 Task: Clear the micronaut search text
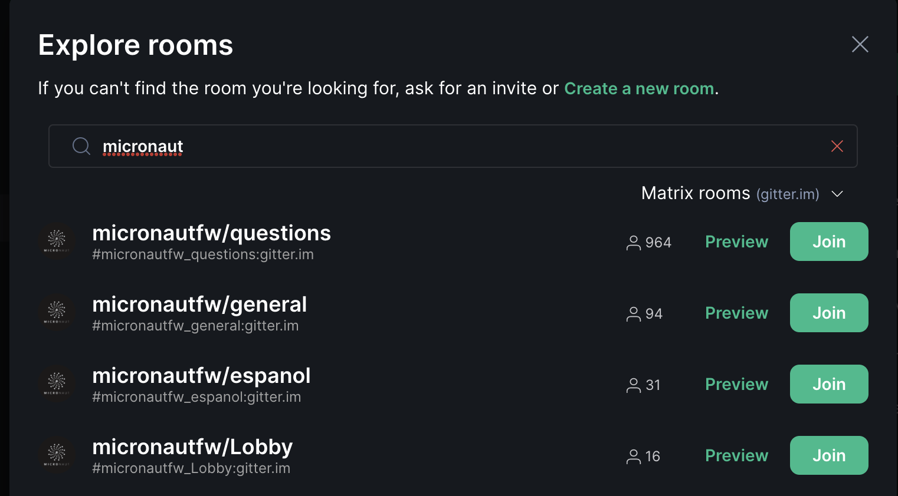837,146
